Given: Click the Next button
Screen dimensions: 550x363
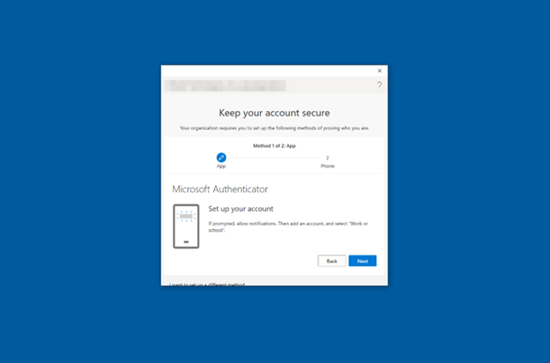Looking at the screenshot, I should pyautogui.click(x=362, y=261).
